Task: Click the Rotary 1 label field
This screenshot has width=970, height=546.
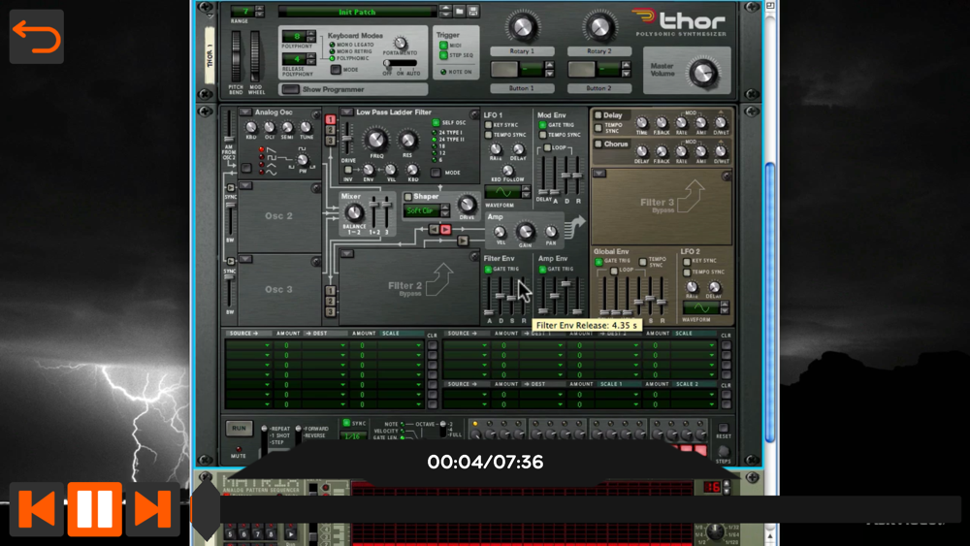Action: pyautogui.click(x=522, y=51)
